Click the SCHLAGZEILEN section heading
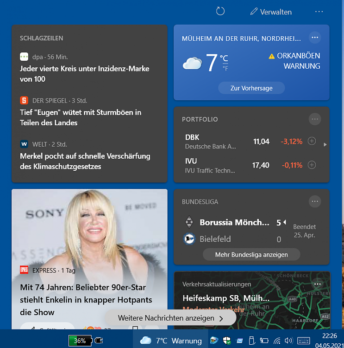The image size is (344, 348). pyautogui.click(x=41, y=38)
